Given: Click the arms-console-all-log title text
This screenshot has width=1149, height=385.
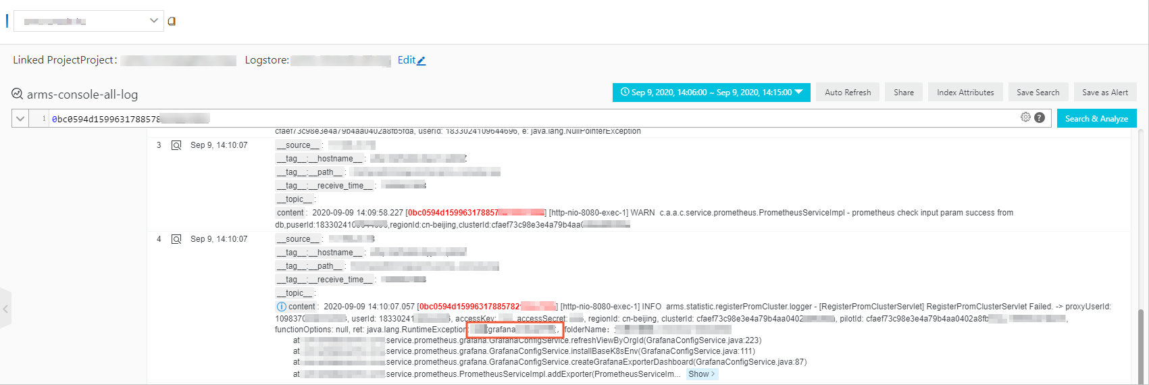Looking at the screenshot, I should pyautogui.click(x=82, y=95).
